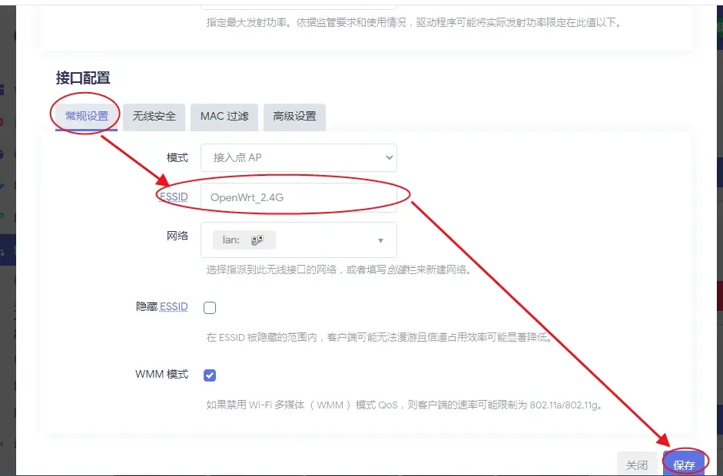This screenshot has width=723, height=476.
Task: Enable the 隐藏 ESSID checkbox
Action: click(210, 308)
